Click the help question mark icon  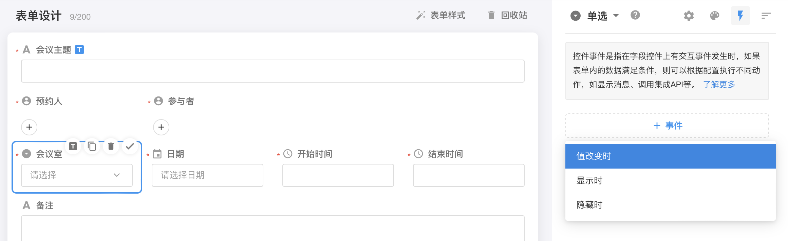click(635, 15)
